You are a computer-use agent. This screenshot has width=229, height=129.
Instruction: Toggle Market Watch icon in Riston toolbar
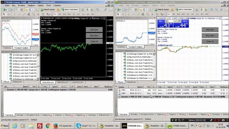click(x=131, y=10)
